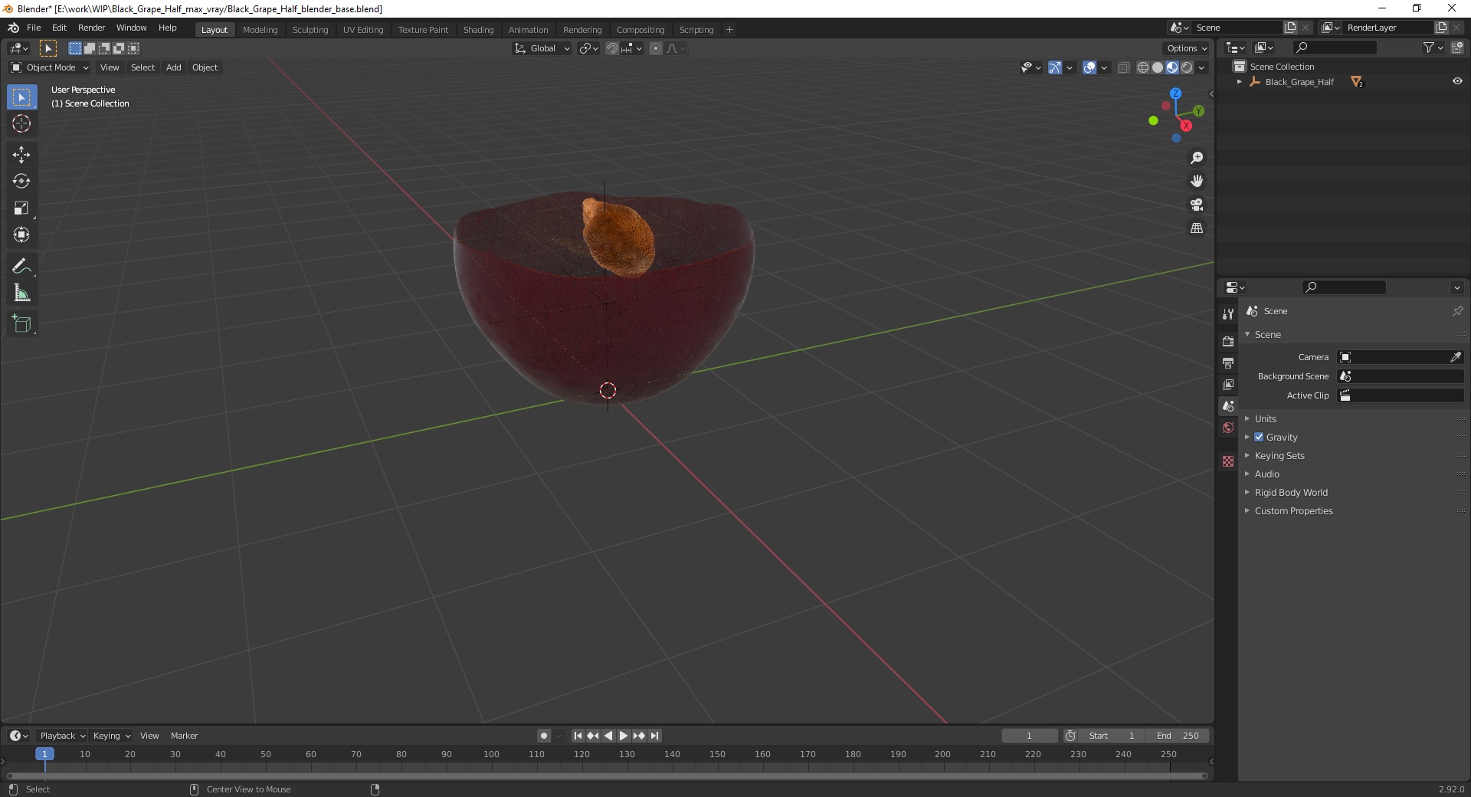Open the Options dropdown
Viewport: 1471px width, 797px height.
(1187, 48)
